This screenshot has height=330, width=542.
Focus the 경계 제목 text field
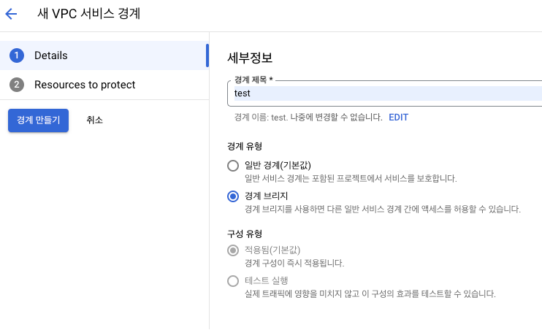[x=385, y=93]
